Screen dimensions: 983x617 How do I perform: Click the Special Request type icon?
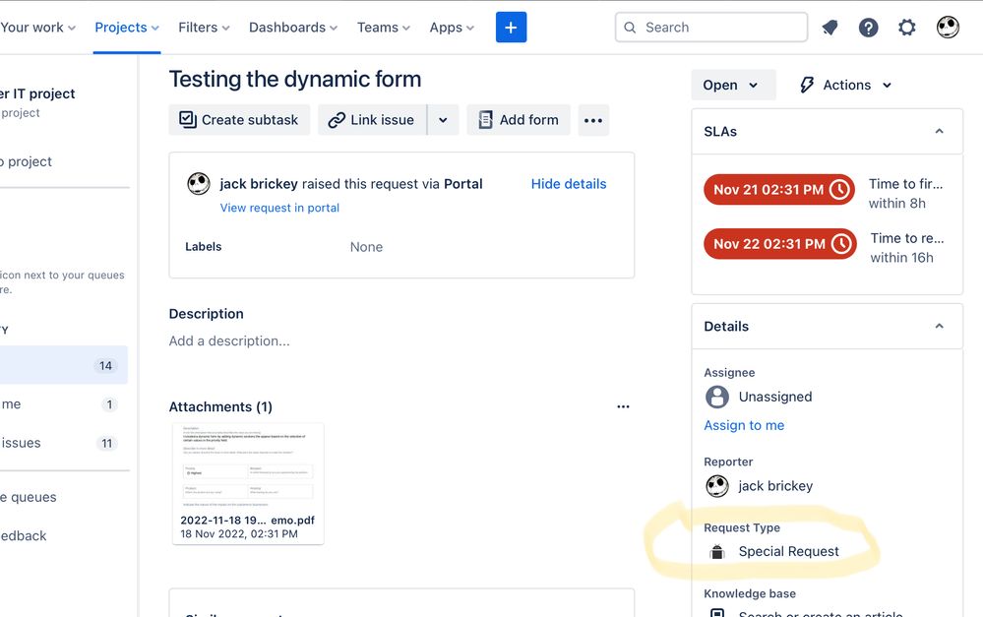pyautogui.click(x=717, y=552)
